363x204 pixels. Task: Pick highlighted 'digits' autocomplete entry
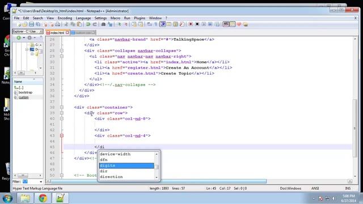tap(126, 165)
